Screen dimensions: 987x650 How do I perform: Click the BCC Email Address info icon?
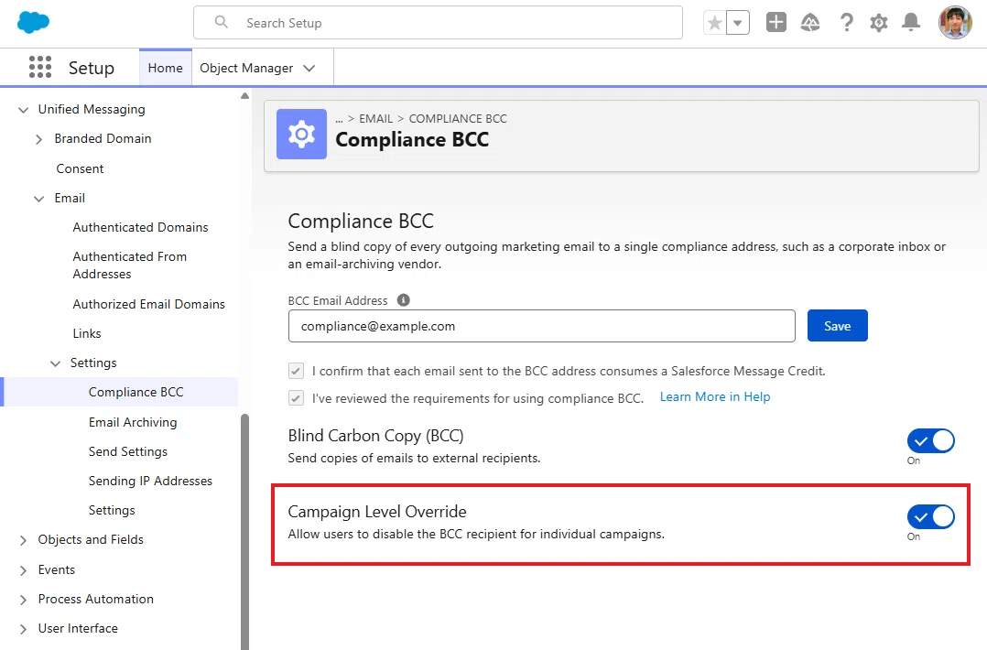[x=404, y=300]
